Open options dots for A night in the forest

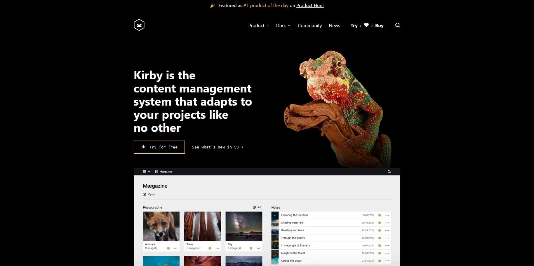coord(387,253)
